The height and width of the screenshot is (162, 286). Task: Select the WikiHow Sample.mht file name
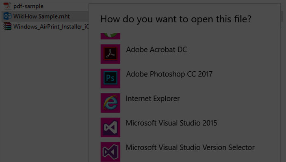[41, 16]
